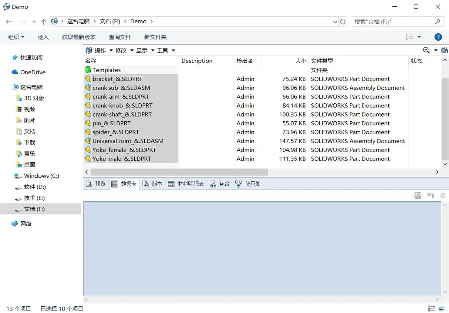
Task: Switch to the 使用处 tab
Action: [x=248, y=184]
